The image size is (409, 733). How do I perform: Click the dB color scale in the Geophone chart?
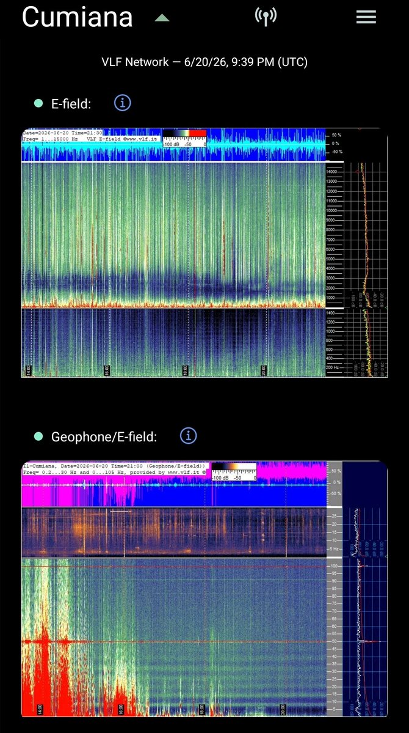pos(234,472)
